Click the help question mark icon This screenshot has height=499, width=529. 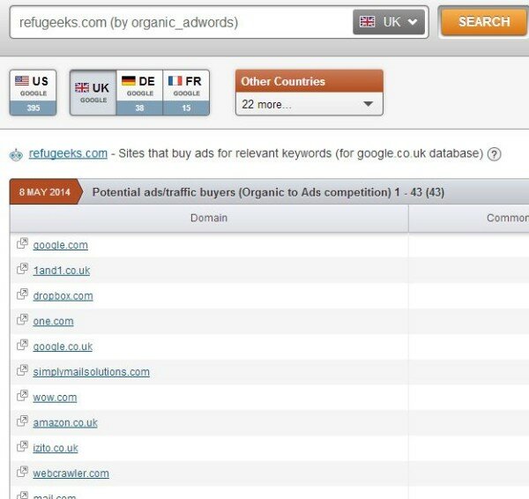[x=494, y=154]
